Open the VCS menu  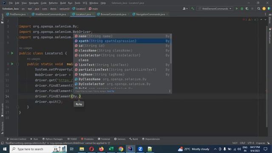click(x=85, y=3)
